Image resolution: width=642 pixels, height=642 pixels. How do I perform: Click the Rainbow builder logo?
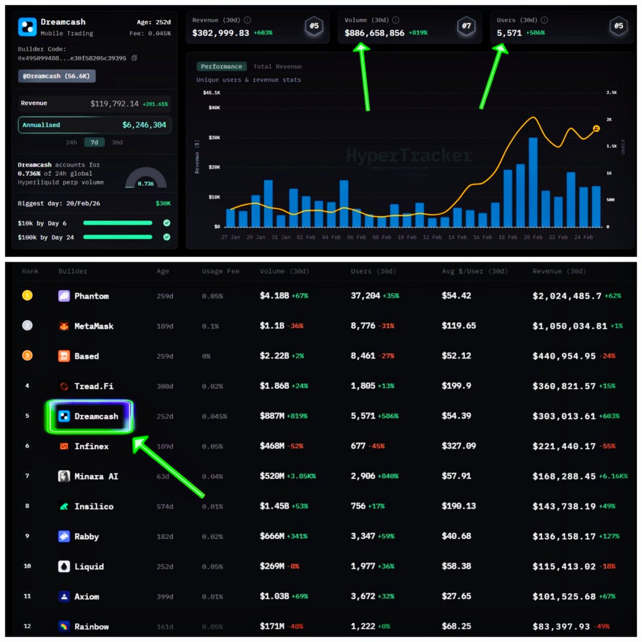64,626
